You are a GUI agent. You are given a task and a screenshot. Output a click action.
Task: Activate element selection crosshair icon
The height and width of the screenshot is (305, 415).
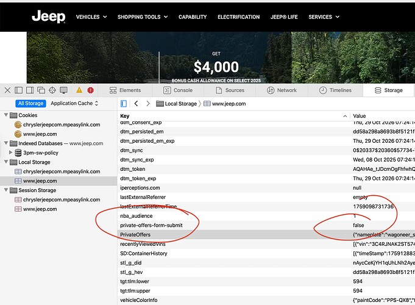tap(52, 90)
